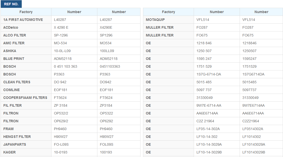The height and width of the screenshot is (157, 283).
Task: Click FIL FILTER factory name
Action: (12, 105)
